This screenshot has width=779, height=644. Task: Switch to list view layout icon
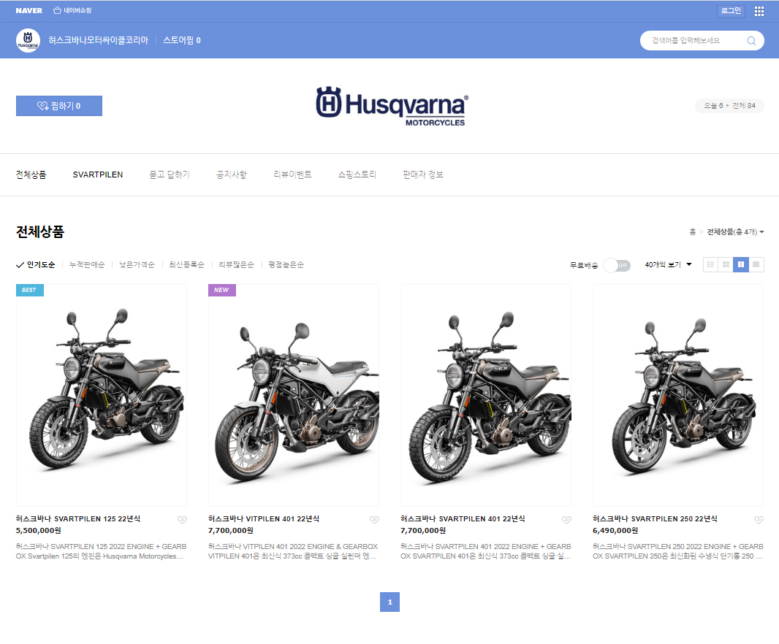[711, 264]
